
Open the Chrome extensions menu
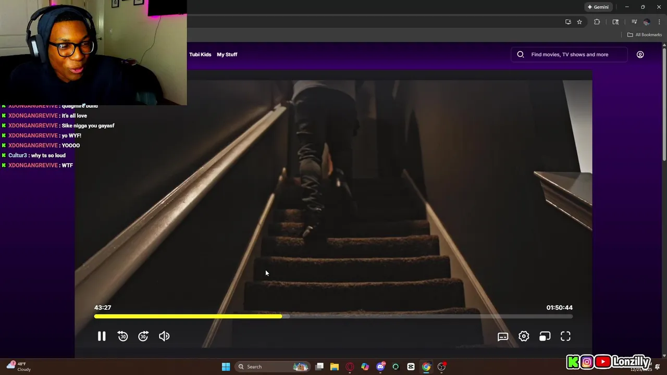[597, 22]
